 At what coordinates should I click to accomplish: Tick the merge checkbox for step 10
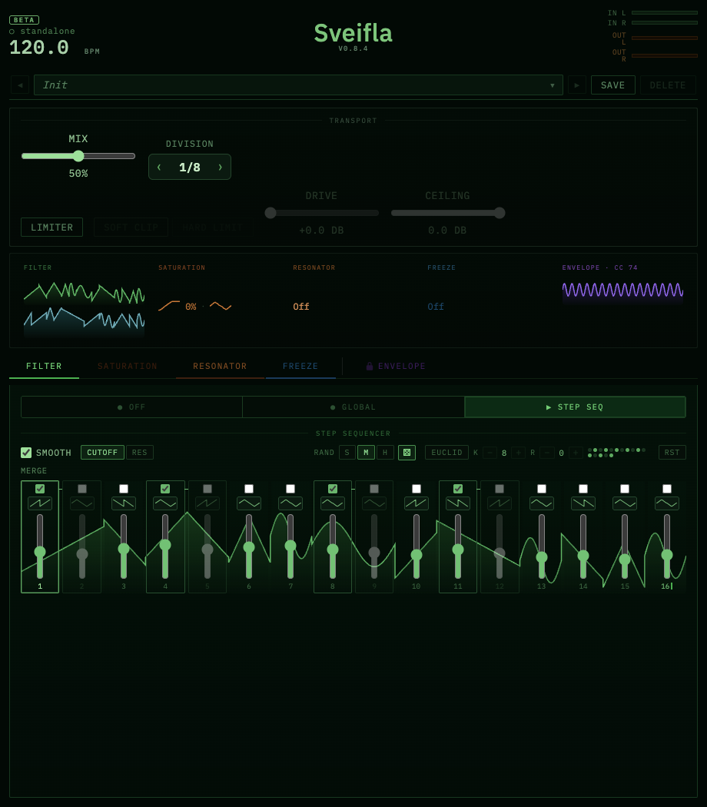click(x=417, y=488)
